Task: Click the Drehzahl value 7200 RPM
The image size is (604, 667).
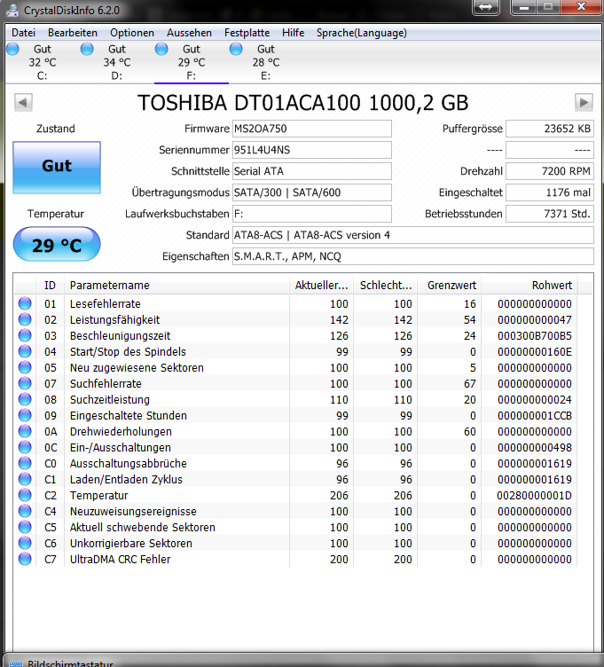Action: 550,171
